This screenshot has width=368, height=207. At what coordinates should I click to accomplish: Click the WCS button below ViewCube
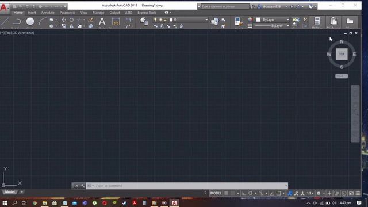click(342, 76)
